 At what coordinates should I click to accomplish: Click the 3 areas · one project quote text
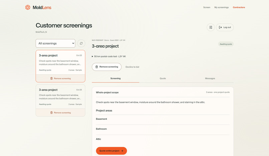(x=218, y=92)
